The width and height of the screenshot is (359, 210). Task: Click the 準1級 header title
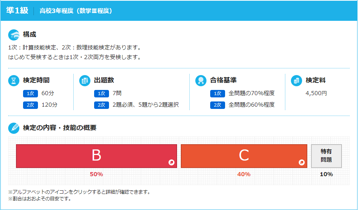pos(17,11)
